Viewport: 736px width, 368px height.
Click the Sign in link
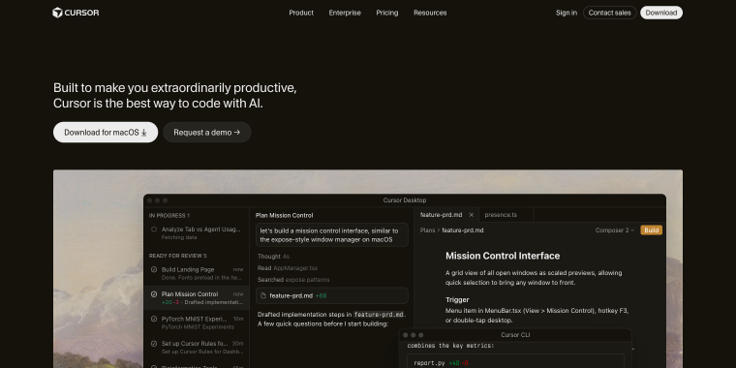[567, 13]
